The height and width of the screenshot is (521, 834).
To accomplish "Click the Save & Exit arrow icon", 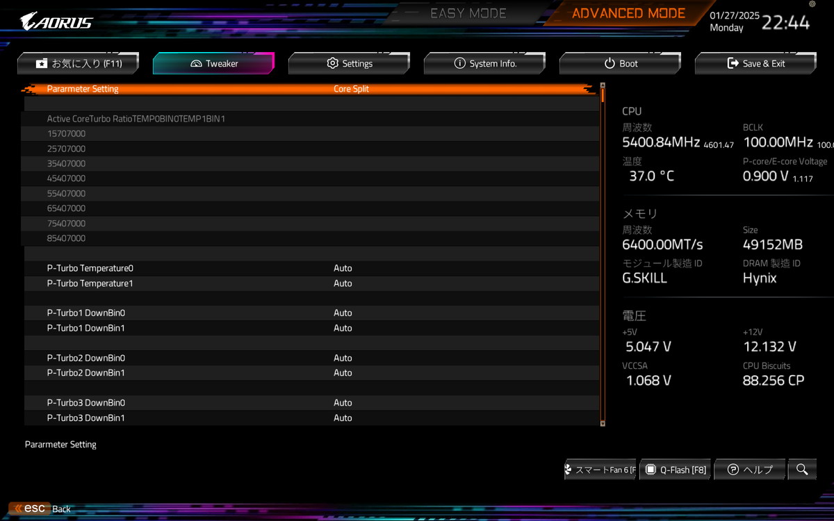I will point(733,63).
